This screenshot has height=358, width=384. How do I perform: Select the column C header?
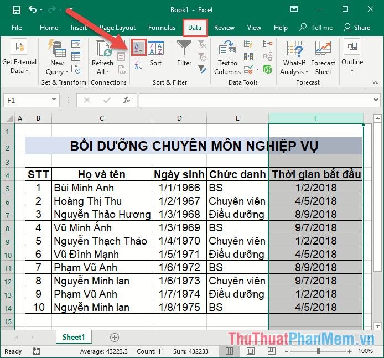tap(102, 118)
